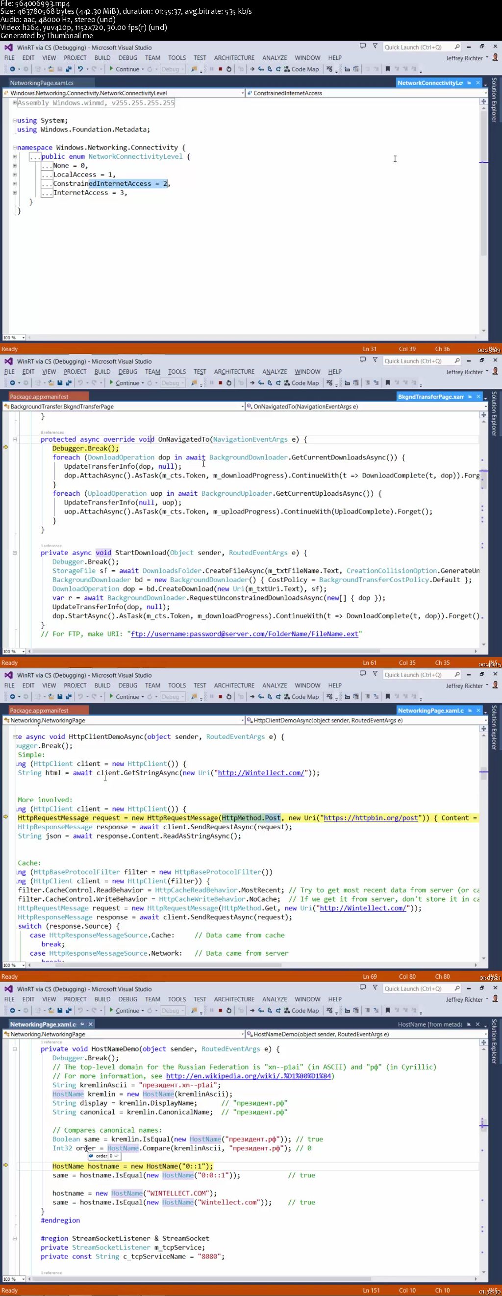
Task: Click Restart icon in the HttpClientDemoAsync window toolbar
Action: tap(229, 697)
